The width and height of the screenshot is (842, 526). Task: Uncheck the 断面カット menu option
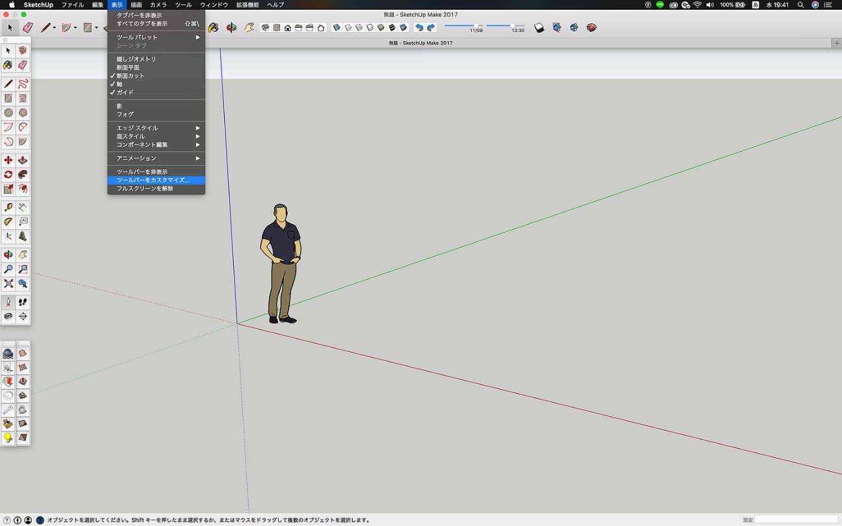pyautogui.click(x=156, y=76)
